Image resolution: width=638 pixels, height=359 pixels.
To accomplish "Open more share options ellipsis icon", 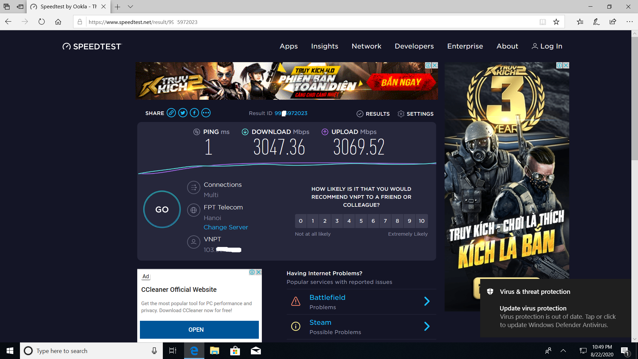I will pyautogui.click(x=206, y=113).
